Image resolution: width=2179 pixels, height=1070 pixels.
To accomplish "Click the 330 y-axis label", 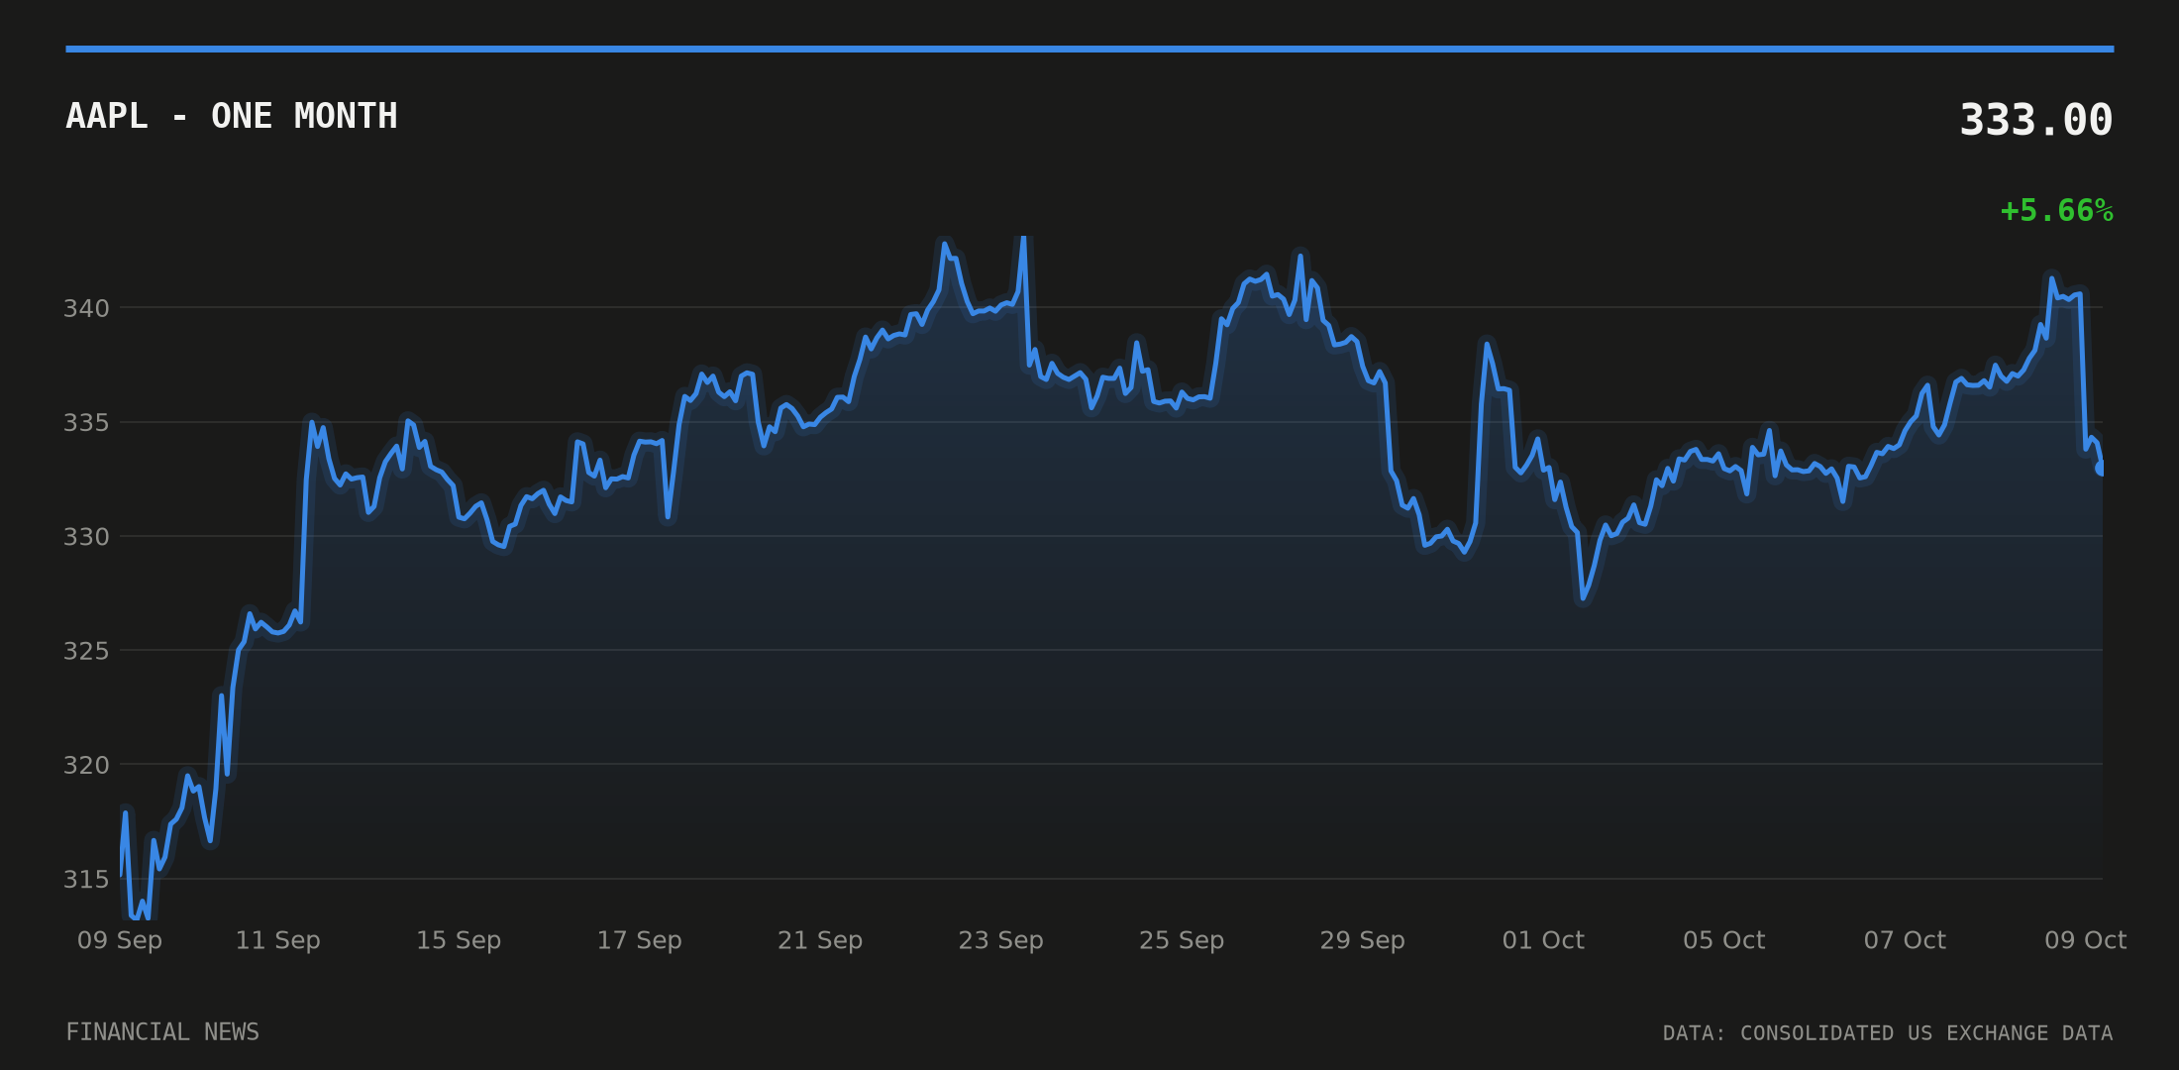I will [x=86, y=536].
